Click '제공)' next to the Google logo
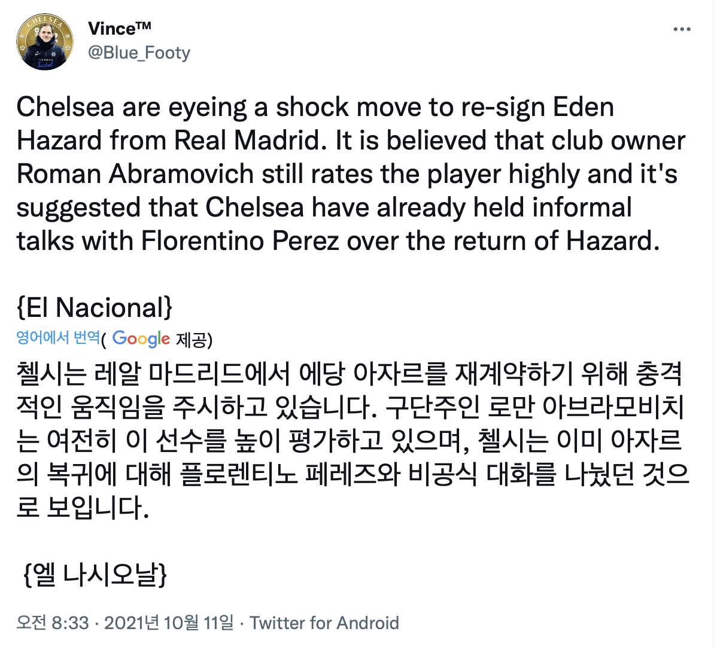717x647 pixels. [194, 340]
